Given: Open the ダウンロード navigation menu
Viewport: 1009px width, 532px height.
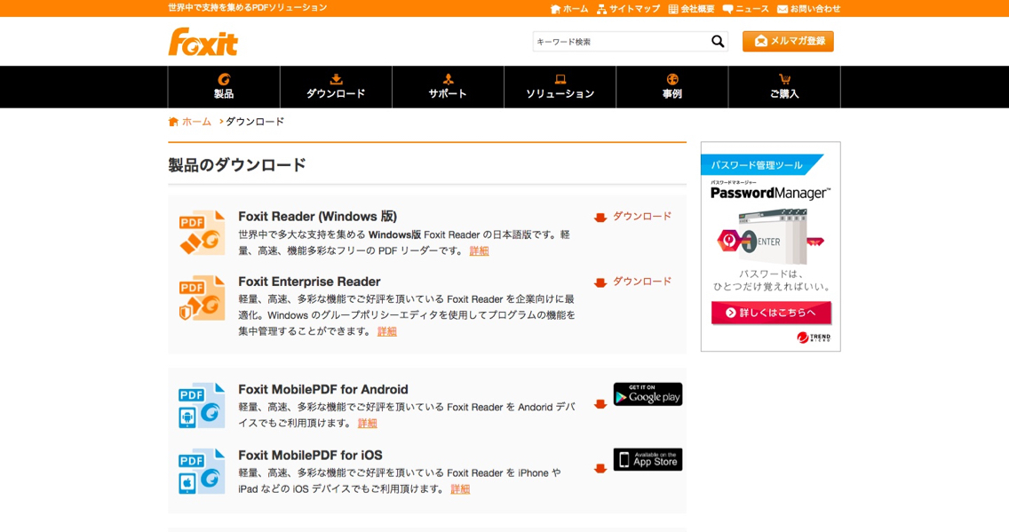Looking at the screenshot, I should [336, 87].
